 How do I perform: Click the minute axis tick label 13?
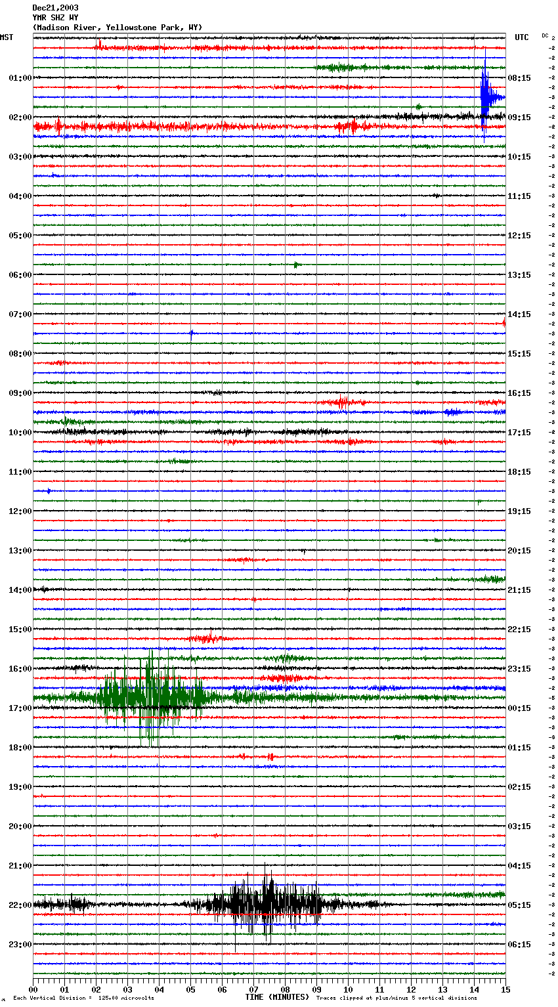(x=442, y=989)
